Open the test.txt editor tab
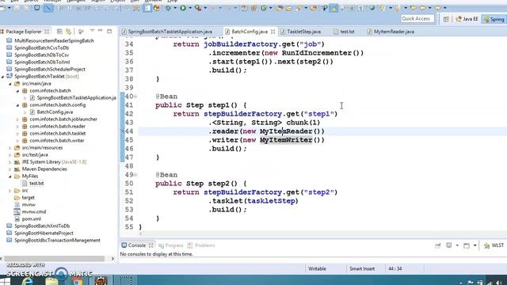Viewport: 507px width, 285px height. pyautogui.click(x=344, y=32)
